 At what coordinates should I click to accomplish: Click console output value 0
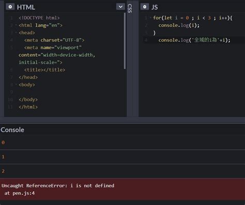pos(3,143)
